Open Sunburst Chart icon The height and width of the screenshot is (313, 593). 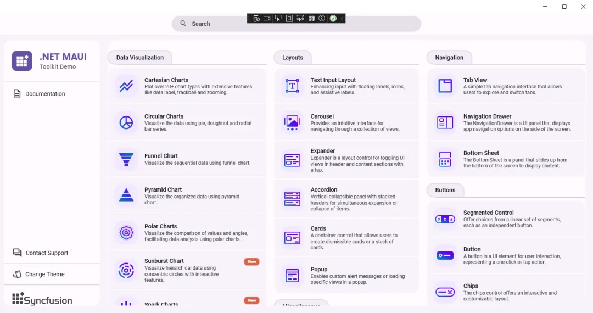tap(126, 270)
